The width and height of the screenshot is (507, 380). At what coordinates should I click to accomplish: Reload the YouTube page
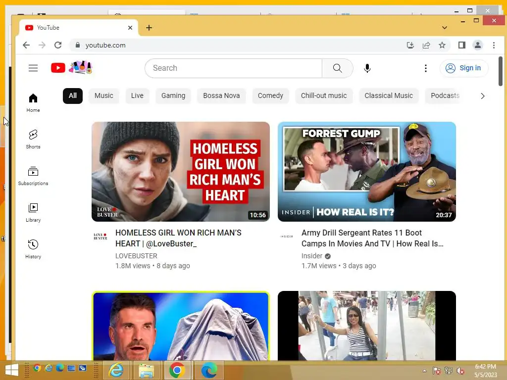[x=58, y=45]
